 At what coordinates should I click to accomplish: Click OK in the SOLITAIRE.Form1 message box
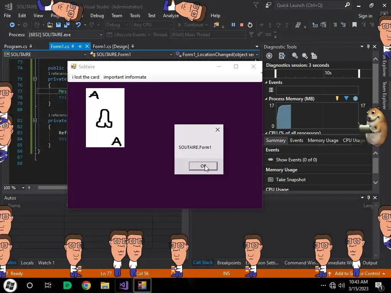pyautogui.click(x=203, y=166)
